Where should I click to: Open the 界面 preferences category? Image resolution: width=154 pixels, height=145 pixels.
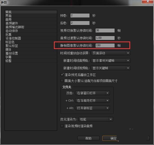point(31,16)
